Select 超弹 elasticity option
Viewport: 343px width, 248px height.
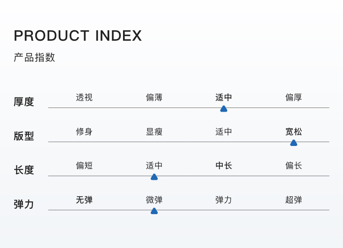point(294,200)
